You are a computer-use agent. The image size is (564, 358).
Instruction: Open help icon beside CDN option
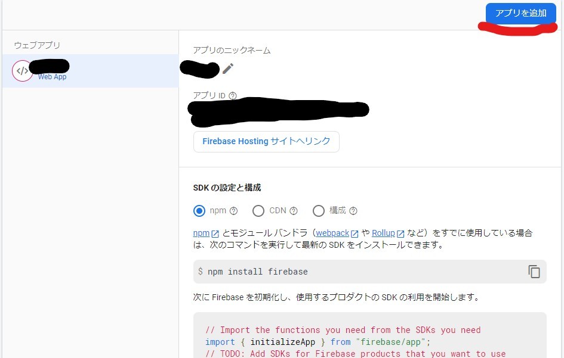point(294,211)
